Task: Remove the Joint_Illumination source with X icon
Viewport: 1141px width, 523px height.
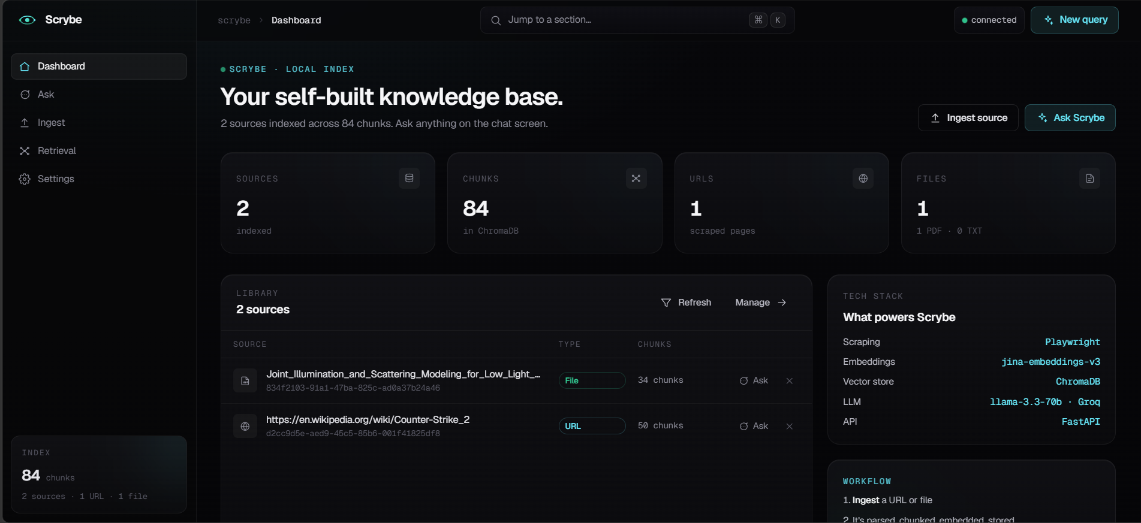Action: pos(790,380)
